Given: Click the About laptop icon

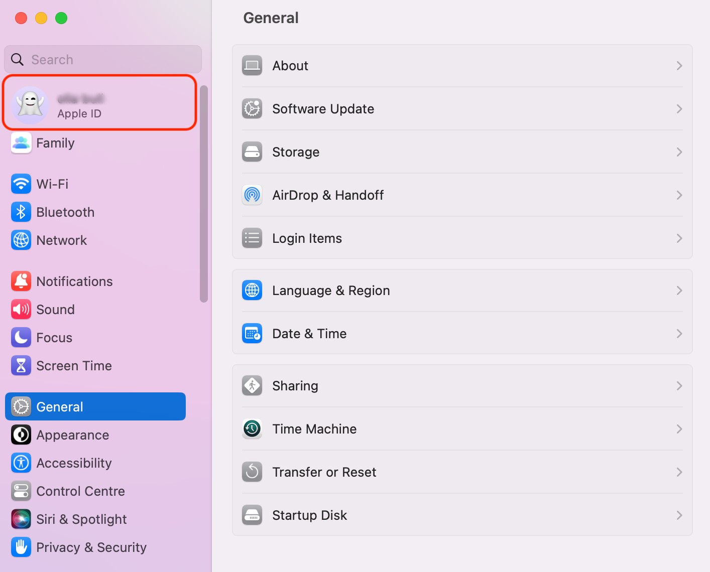Looking at the screenshot, I should (252, 66).
